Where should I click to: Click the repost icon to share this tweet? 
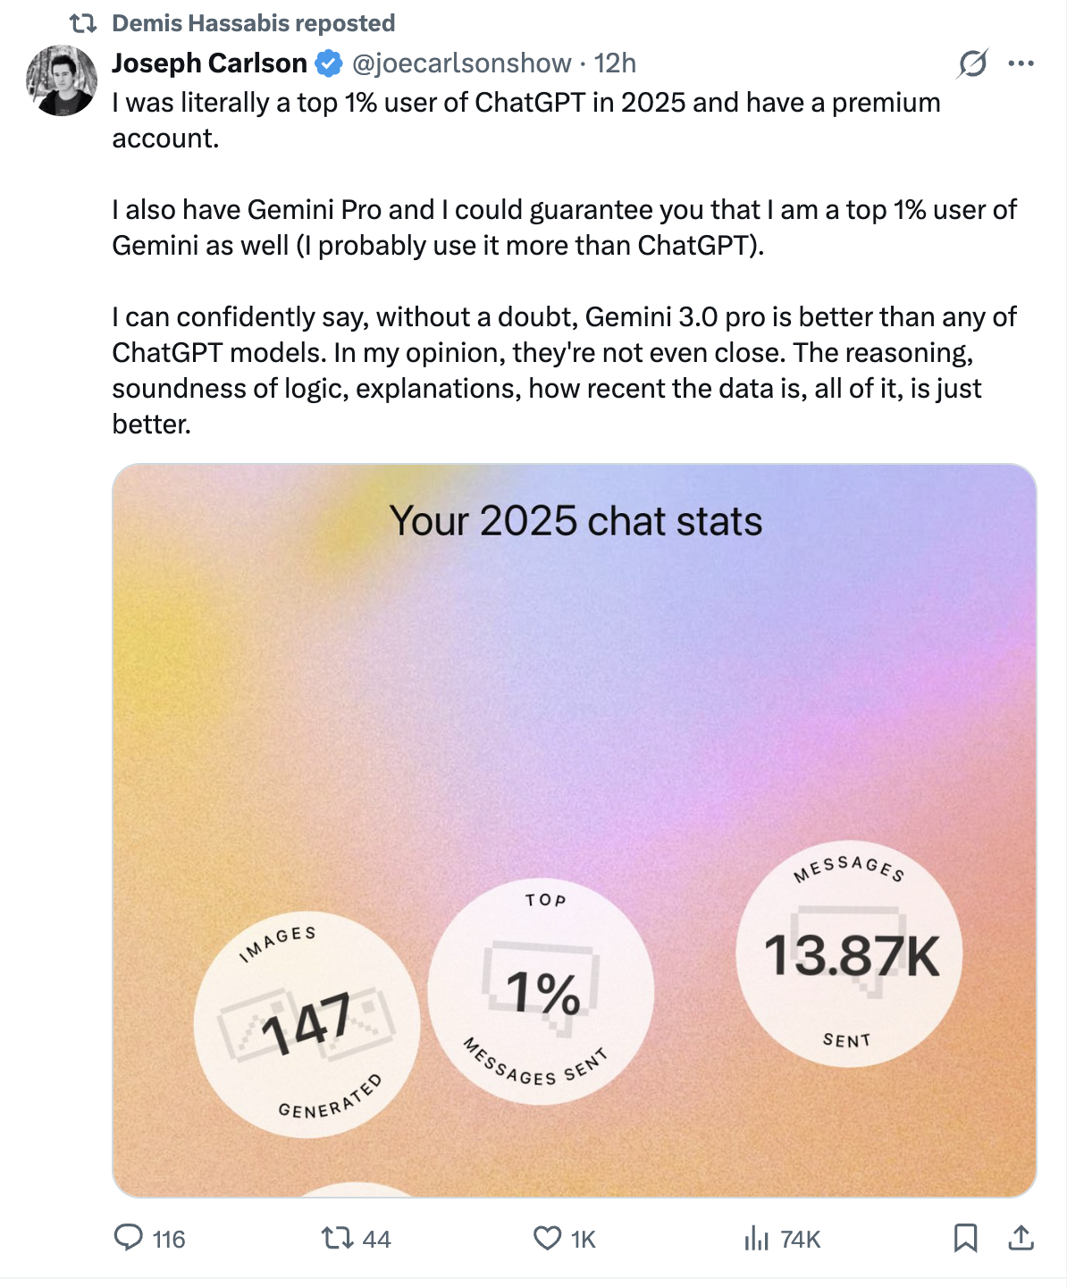click(336, 1240)
